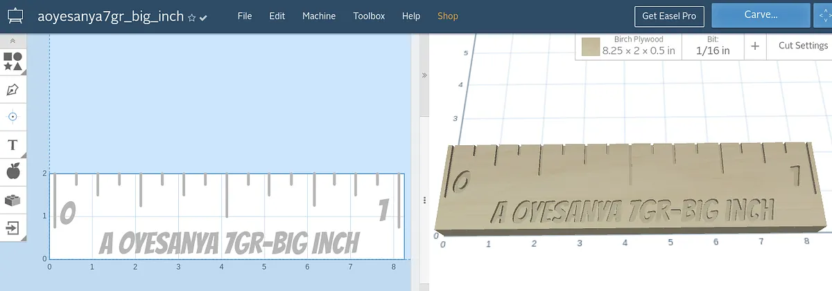Open the Apps brick icon
Image resolution: width=832 pixels, height=291 pixels.
pos(12,200)
